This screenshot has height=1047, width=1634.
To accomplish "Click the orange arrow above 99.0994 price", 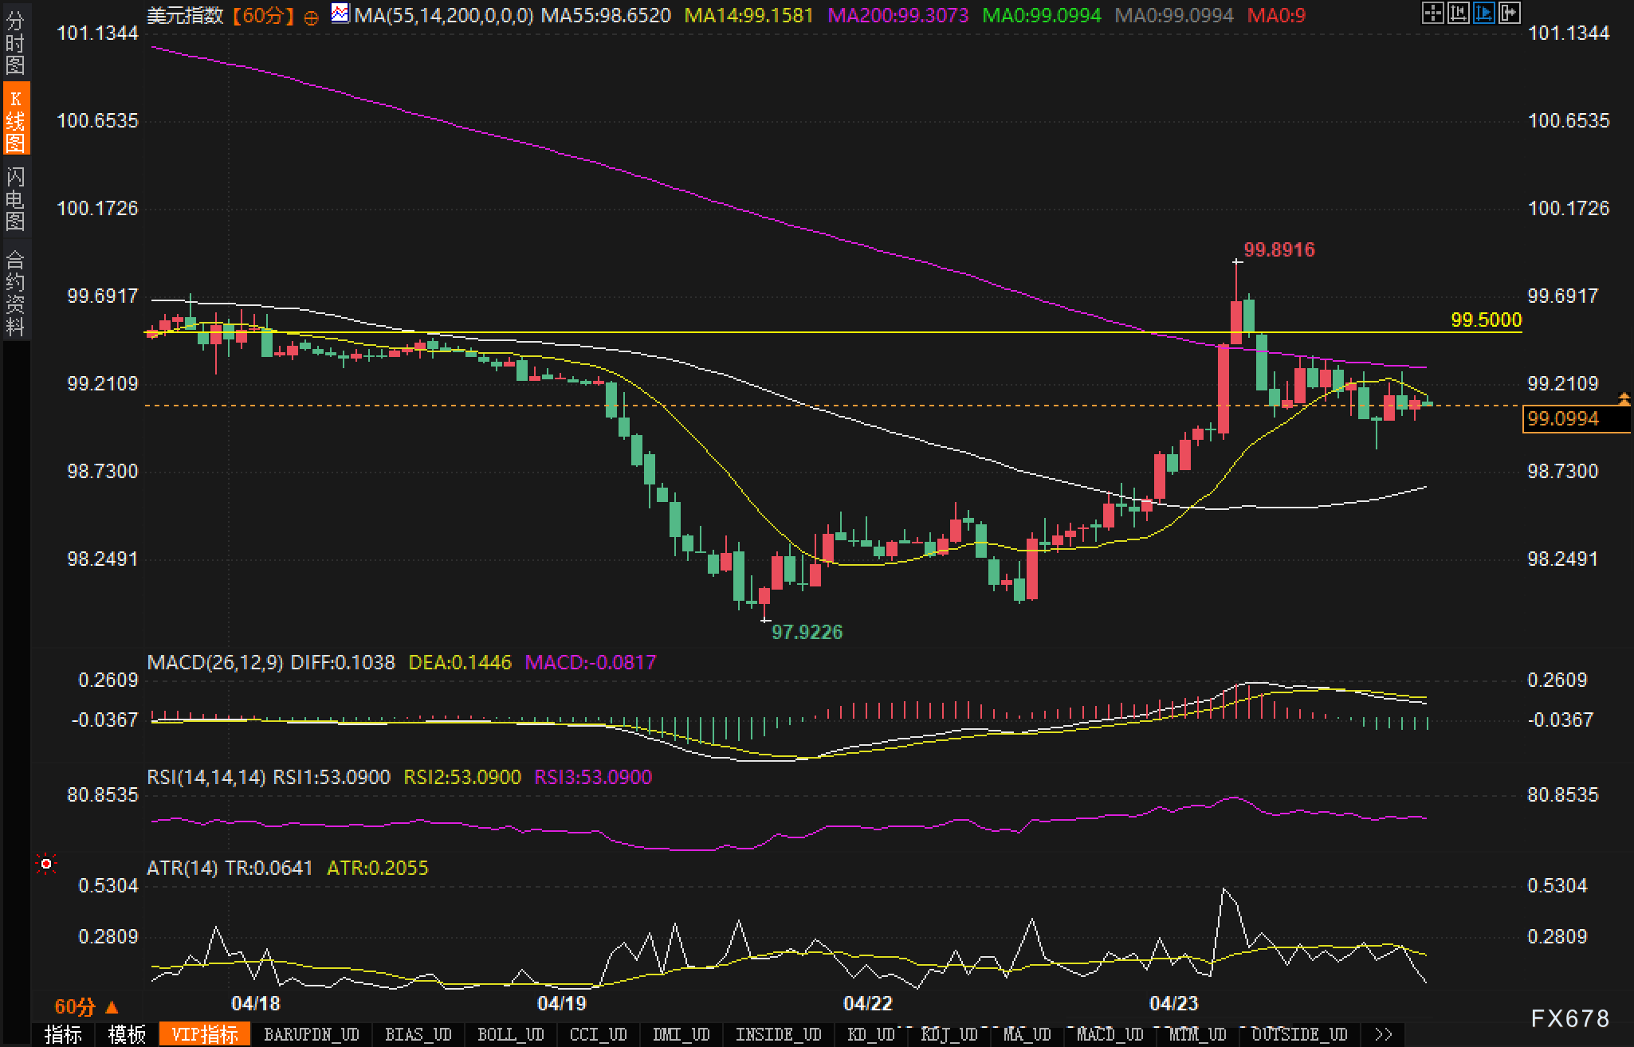I will (1624, 398).
